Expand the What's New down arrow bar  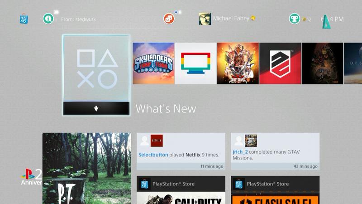pyautogui.click(x=96, y=108)
